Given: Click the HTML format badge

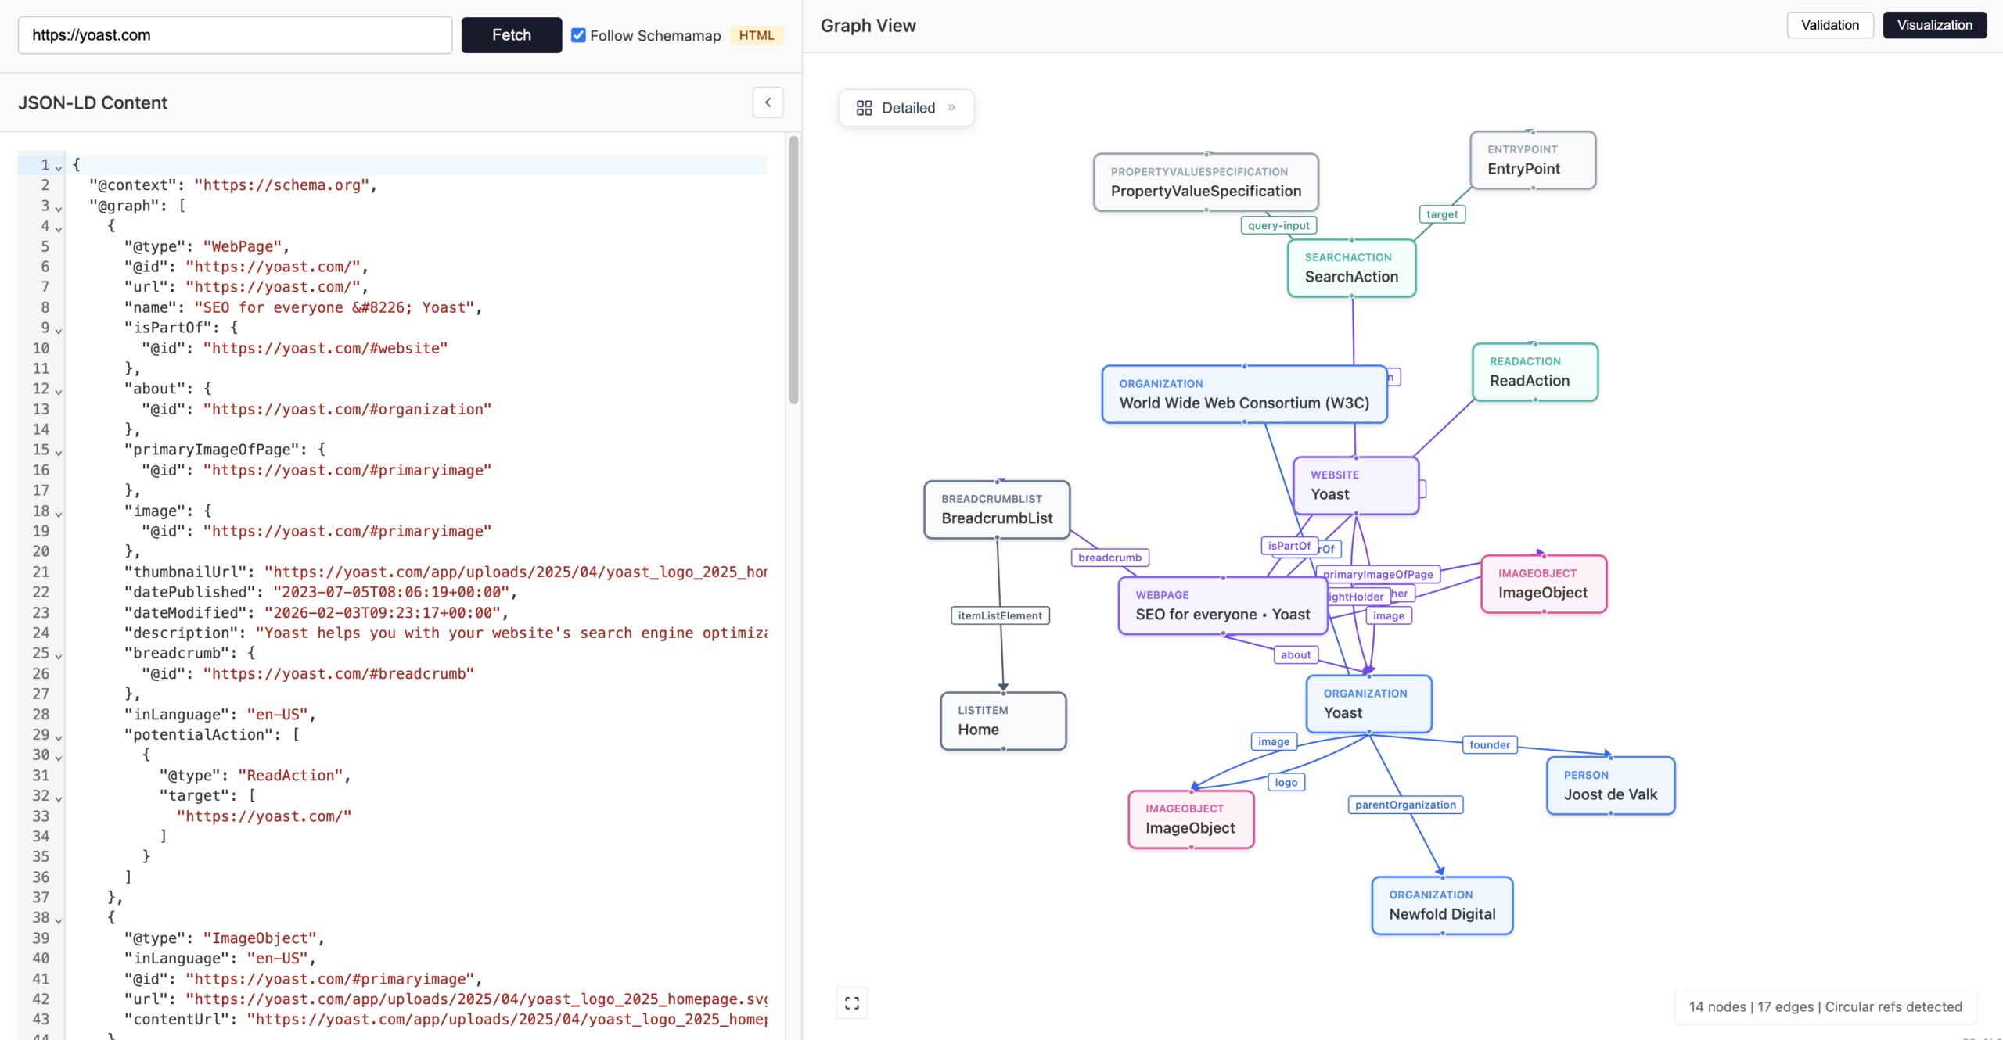Looking at the screenshot, I should coord(756,35).
